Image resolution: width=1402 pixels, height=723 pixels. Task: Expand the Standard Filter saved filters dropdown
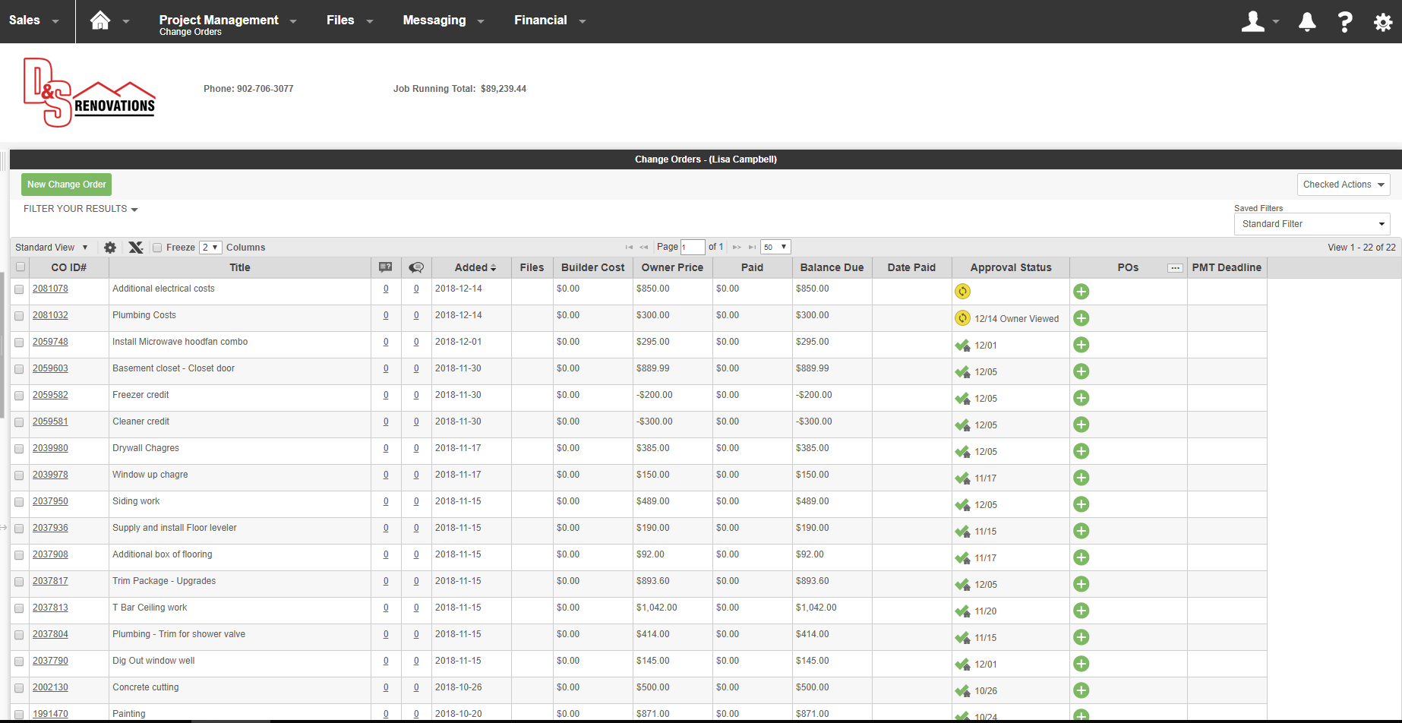(x=1312, y=224)
